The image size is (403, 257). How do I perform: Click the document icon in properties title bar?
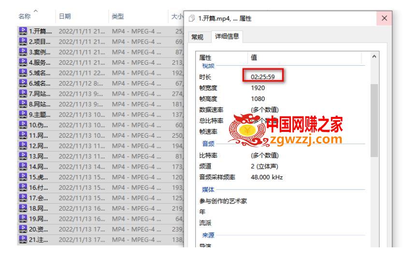click(x=192, y=18)
